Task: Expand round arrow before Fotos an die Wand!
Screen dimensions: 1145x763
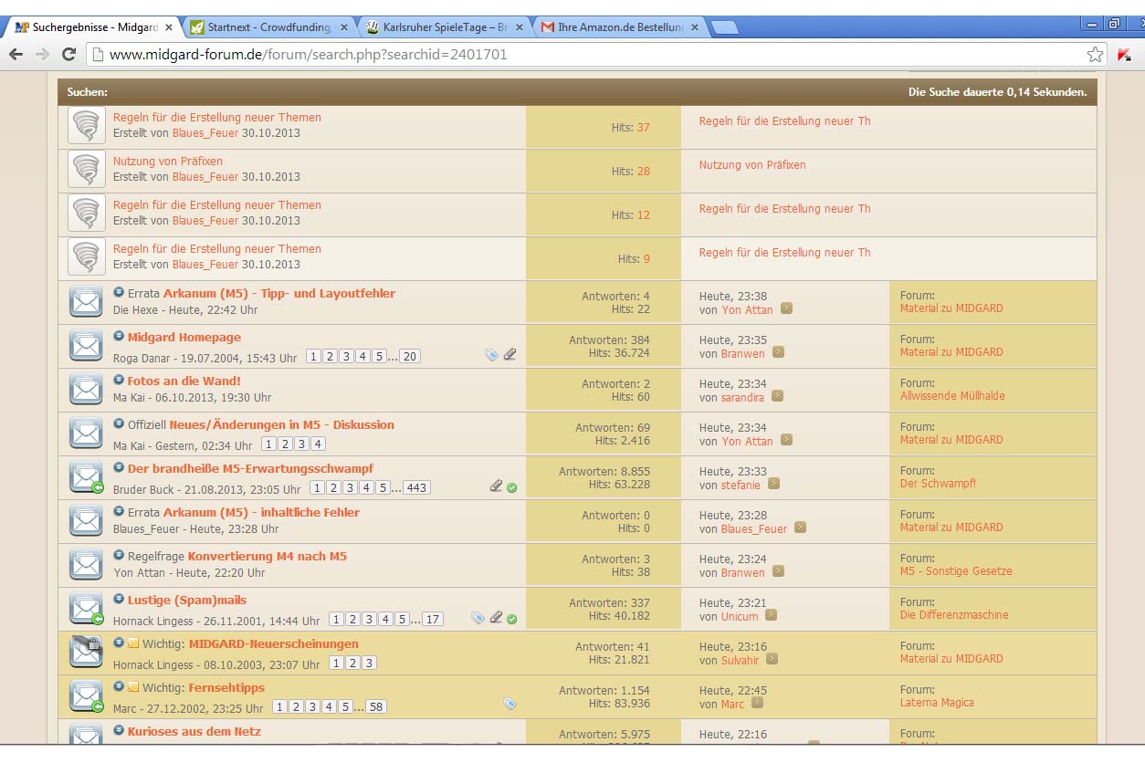Action: [119, 380]
